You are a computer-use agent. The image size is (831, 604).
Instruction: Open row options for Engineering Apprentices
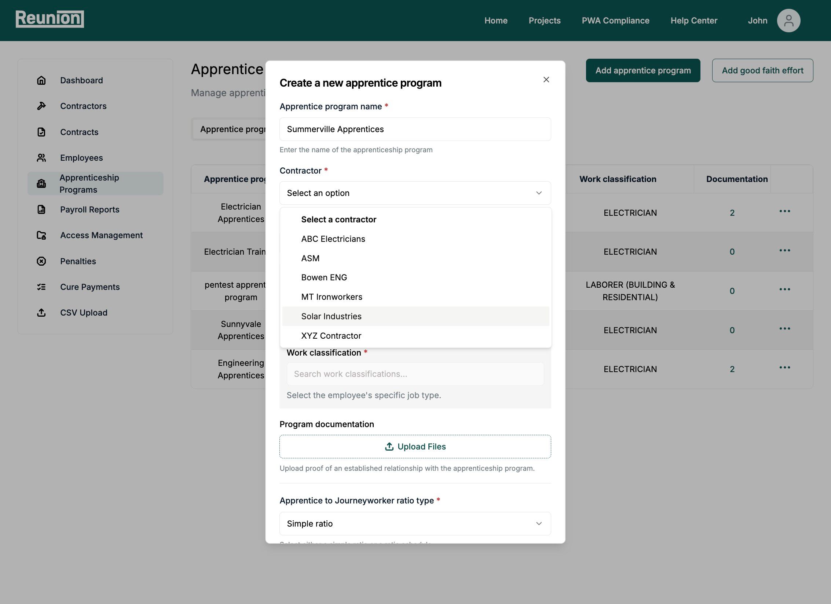pos(784,368)
